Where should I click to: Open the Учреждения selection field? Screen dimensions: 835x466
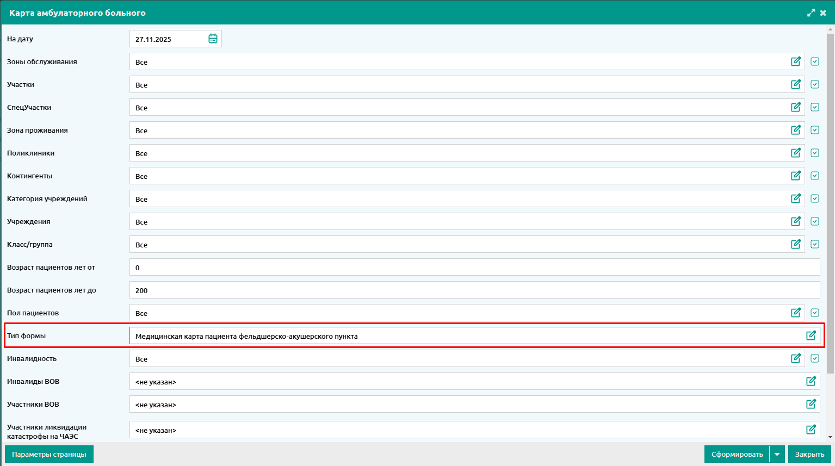tap(457, 221)
